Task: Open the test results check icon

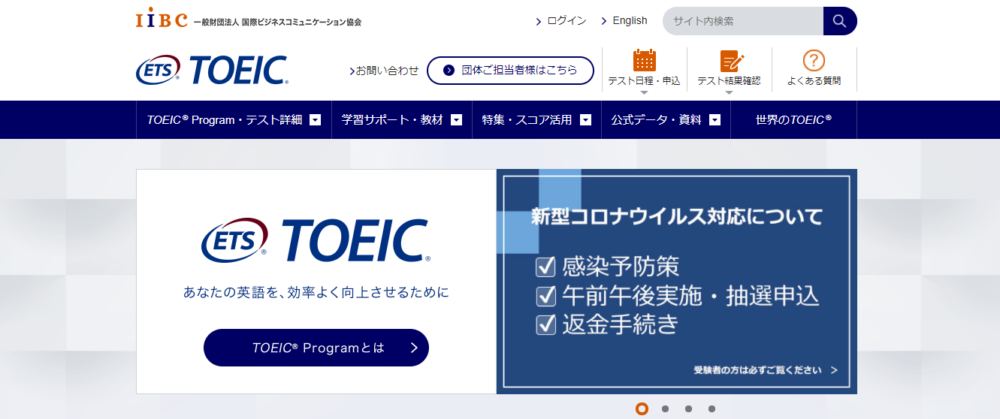Action: point(732,61)
